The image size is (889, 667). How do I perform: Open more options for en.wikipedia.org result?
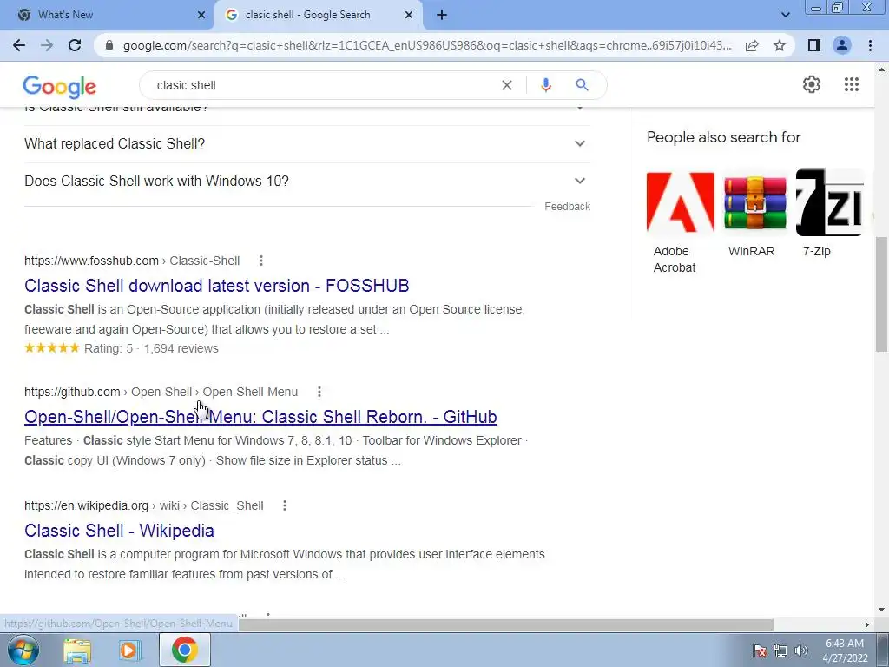coord(285,505)
